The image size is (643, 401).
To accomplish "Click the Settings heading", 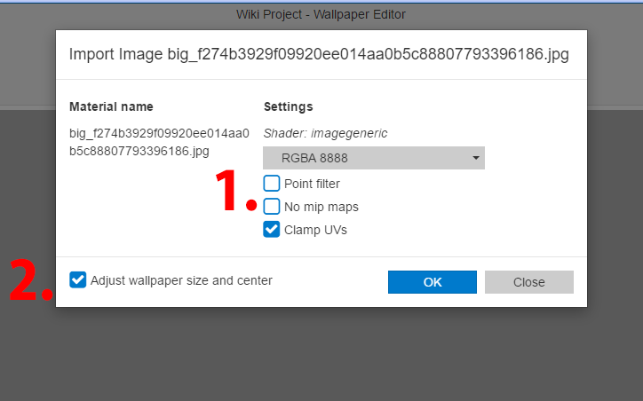I will 288,106.
